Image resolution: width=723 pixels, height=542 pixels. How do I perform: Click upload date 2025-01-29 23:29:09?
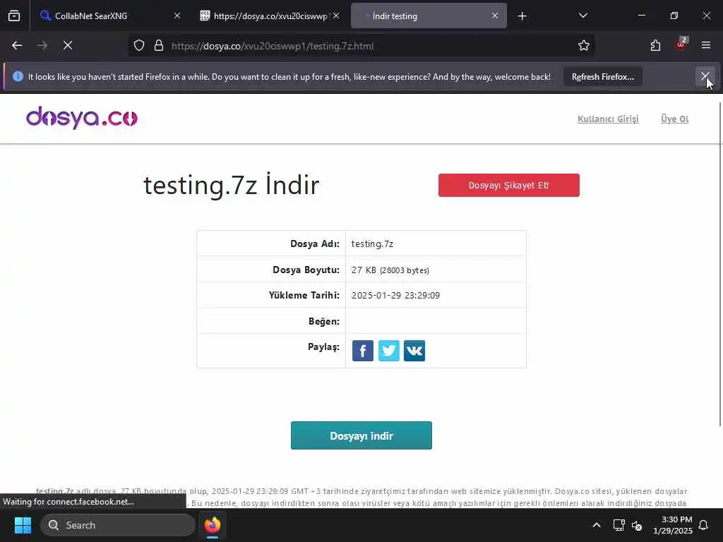395,296
